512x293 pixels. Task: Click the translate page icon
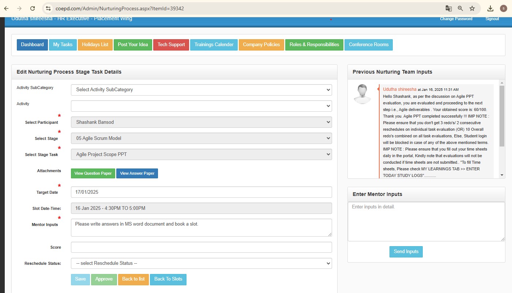(x=448, y=8)
